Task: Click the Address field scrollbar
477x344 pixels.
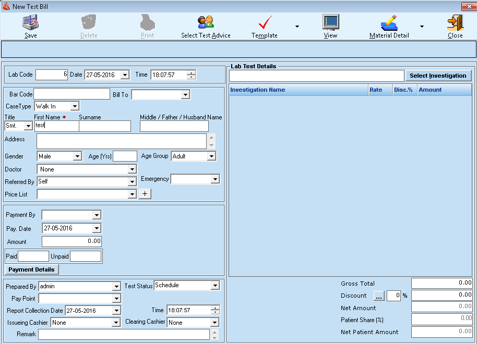Action: tap(212, 141)
